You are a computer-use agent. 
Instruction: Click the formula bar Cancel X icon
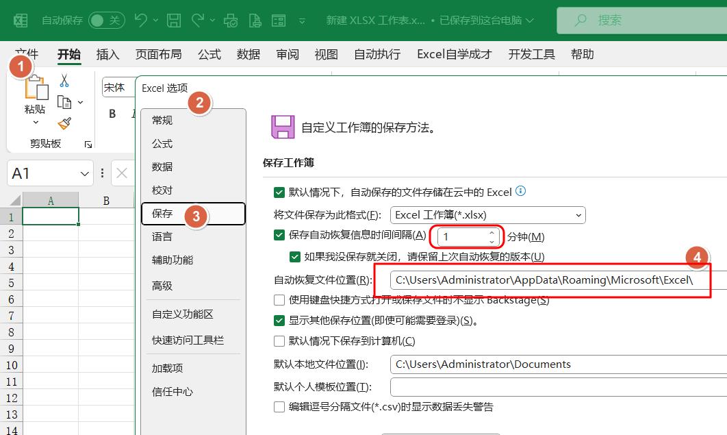point(122,173)
